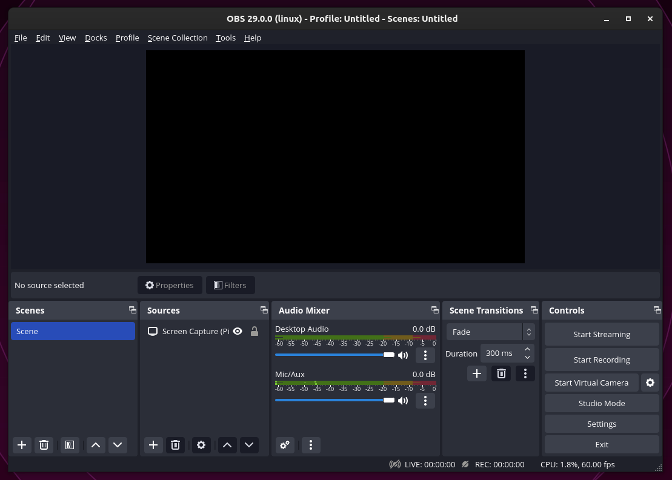The height and width of the screenshot is (480, 672).
Task: Pop out the Scenes panel
Action: [x=132, y=310]
